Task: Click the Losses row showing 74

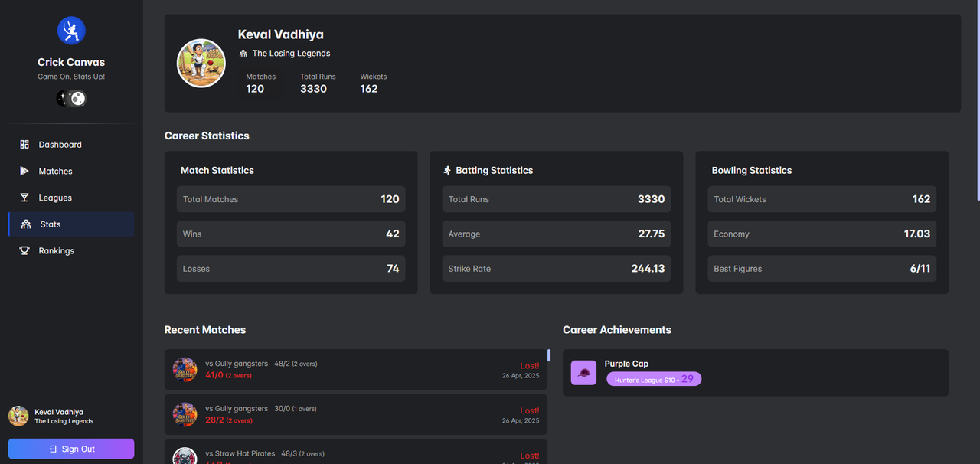Action: [291, 269]
